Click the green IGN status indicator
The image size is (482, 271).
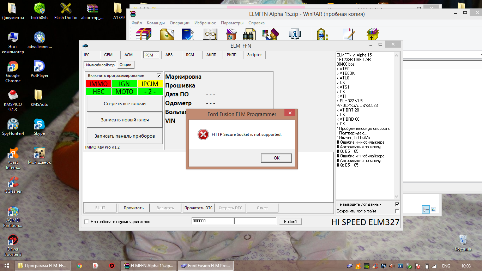(124, 84)
